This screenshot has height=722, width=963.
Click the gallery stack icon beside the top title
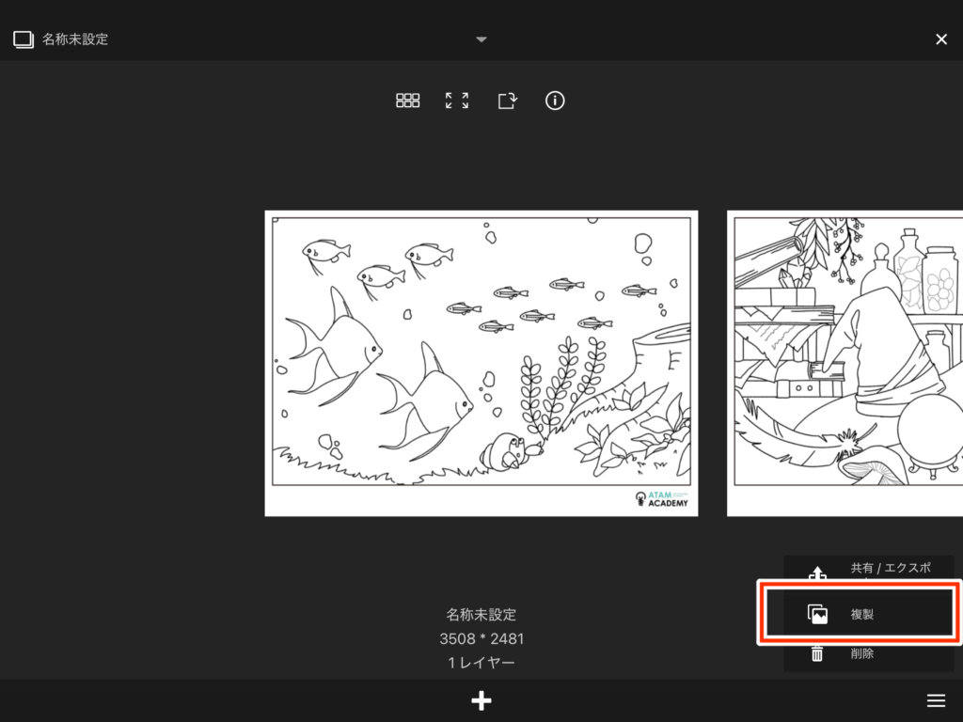click(24, 39)
